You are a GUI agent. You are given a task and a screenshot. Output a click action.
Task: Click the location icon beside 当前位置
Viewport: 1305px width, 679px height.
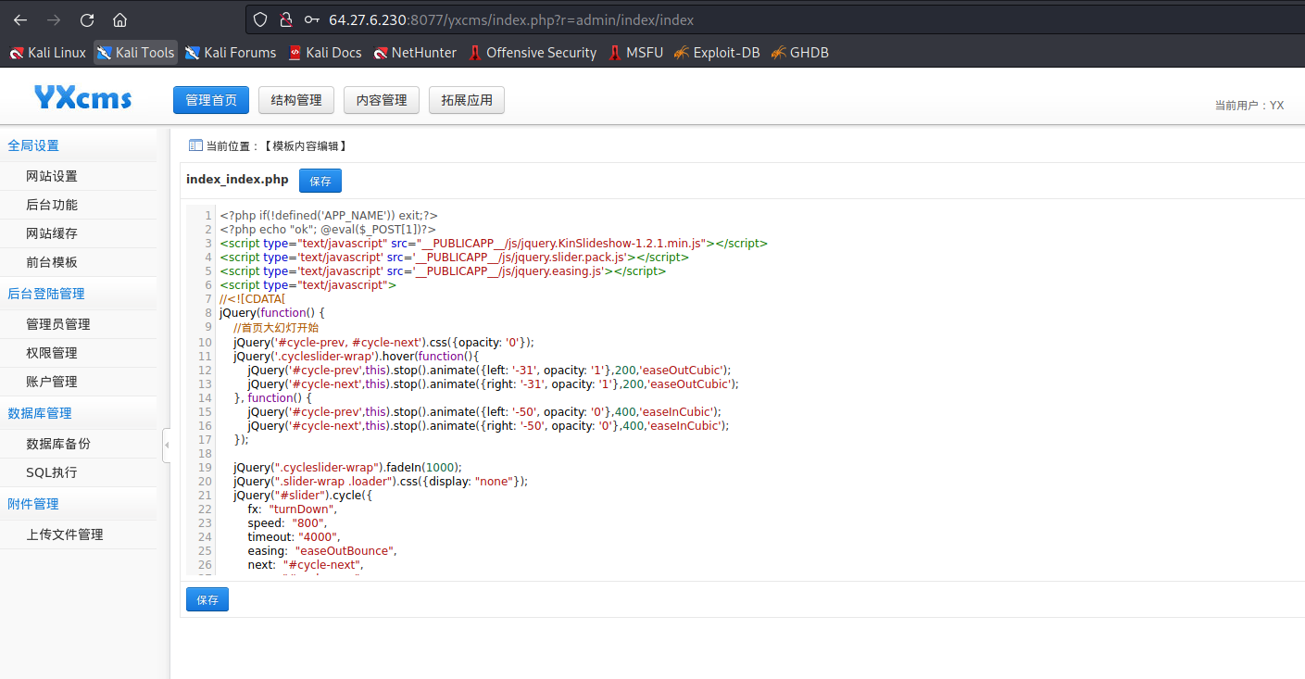[195, 145]
